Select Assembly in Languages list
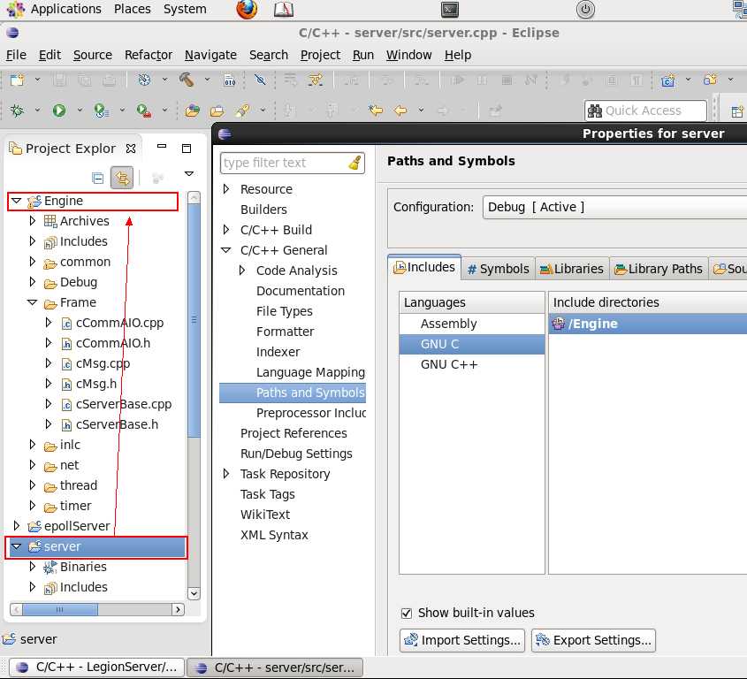 pos(472,324)
